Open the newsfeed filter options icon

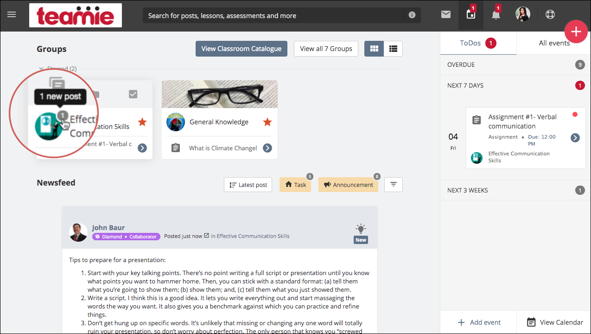tap(394, 185)
